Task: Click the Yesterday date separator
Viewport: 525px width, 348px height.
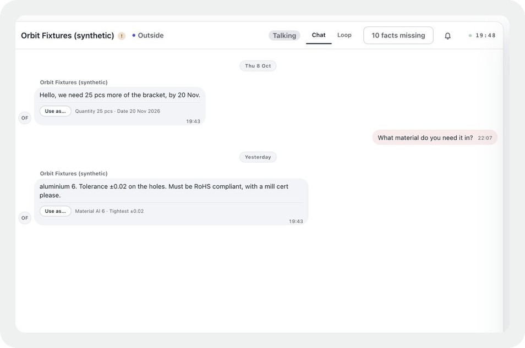Action: [x=258, y=157]
